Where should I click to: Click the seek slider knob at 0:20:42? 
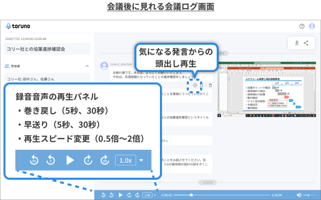[x=191, y=195]
